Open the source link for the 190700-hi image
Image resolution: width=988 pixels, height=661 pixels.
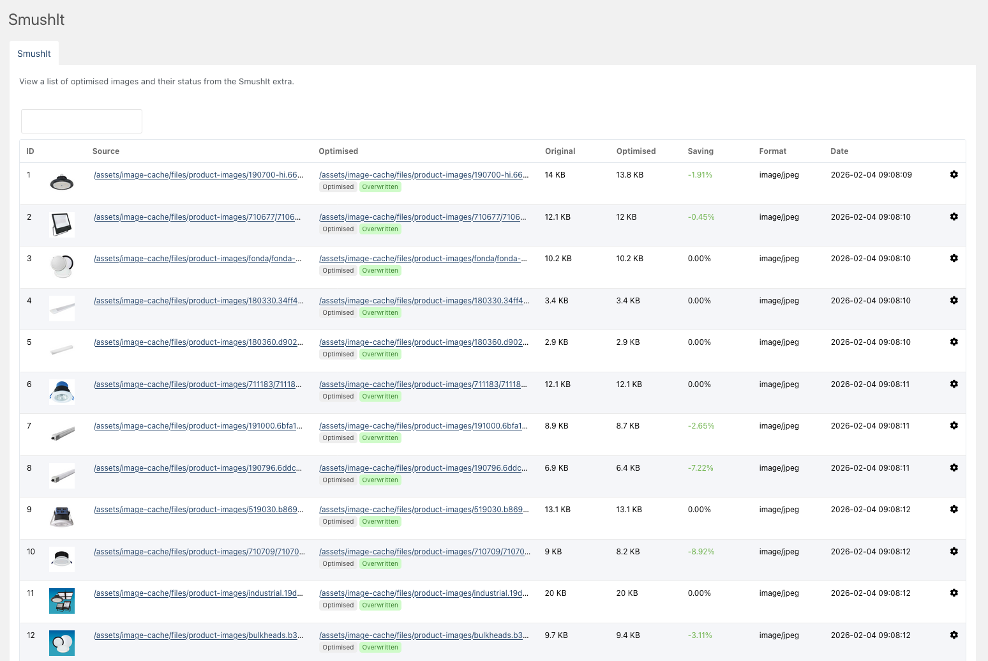point(198,174)
